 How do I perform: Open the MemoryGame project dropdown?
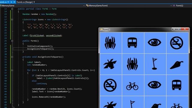coord(84,6)
